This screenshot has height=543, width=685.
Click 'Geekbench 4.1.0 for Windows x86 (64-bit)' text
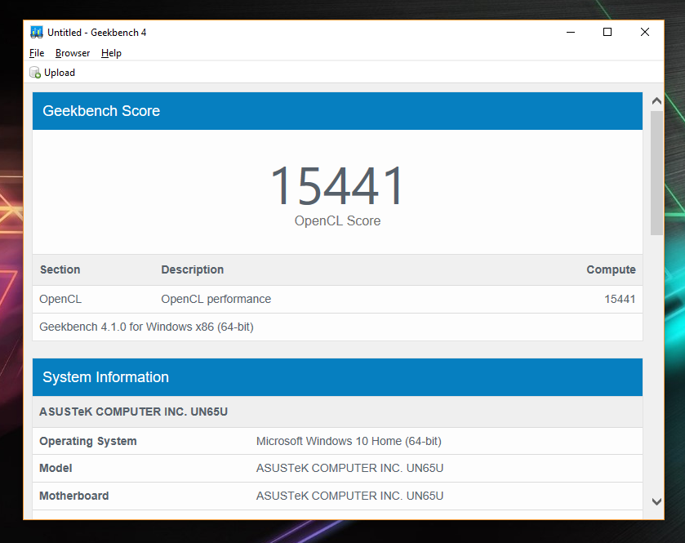tap(146, 327)
